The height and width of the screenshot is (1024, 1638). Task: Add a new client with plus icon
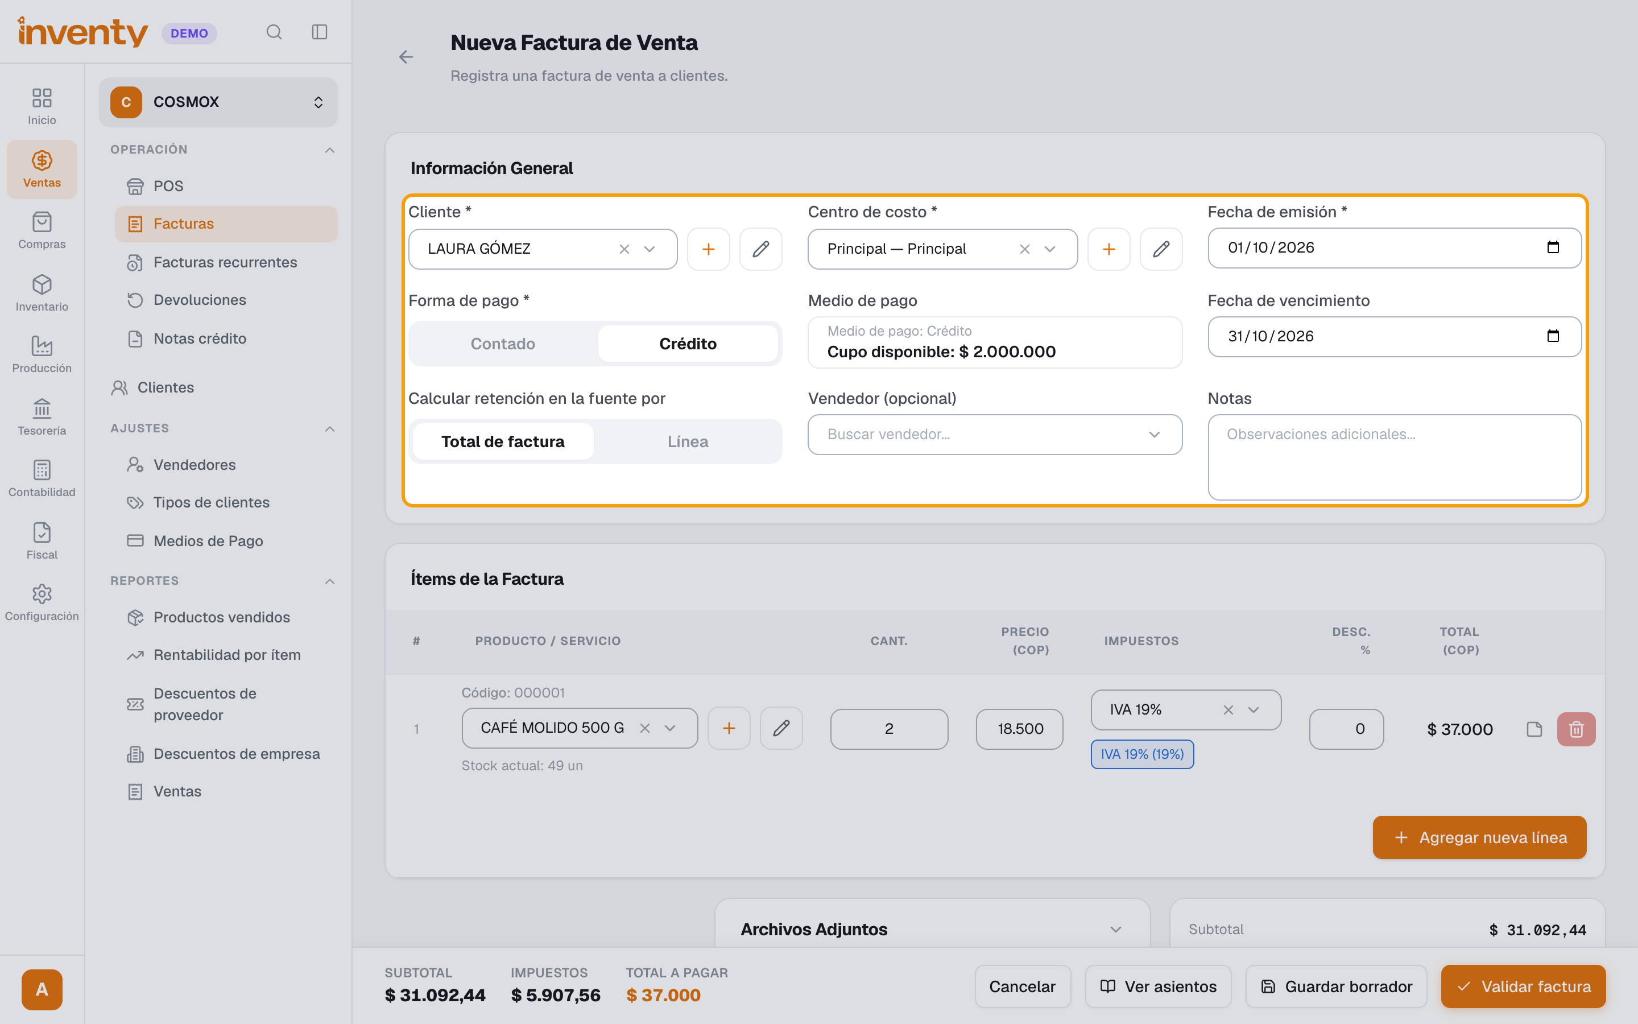pos(709,249)
